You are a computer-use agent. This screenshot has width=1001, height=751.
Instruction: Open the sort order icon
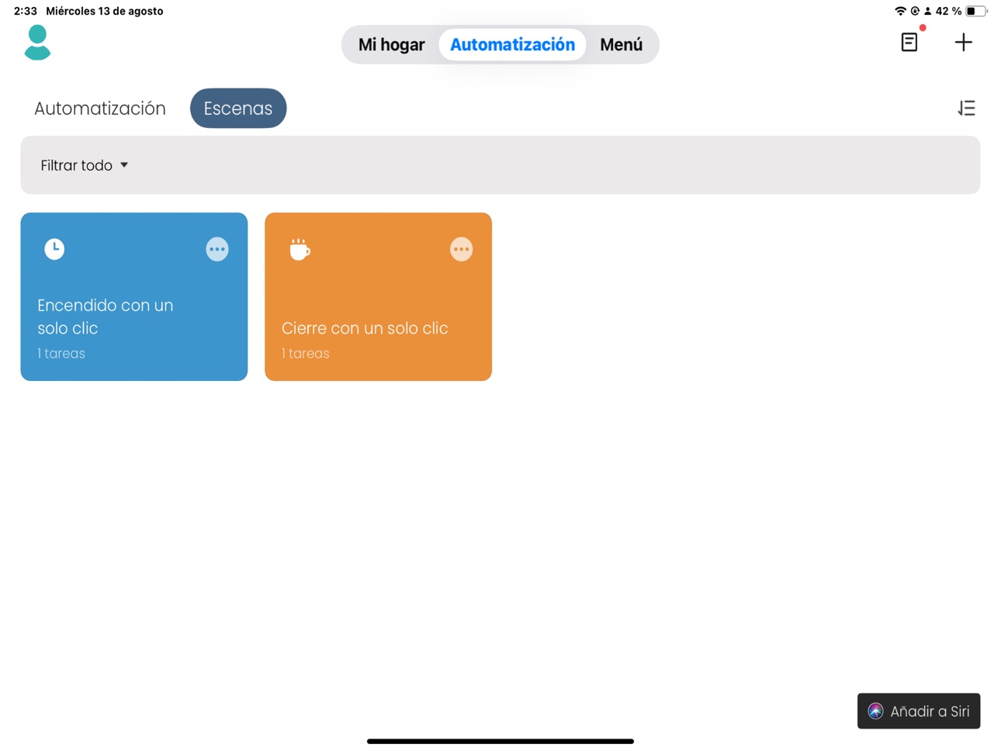tap(966, 109)
